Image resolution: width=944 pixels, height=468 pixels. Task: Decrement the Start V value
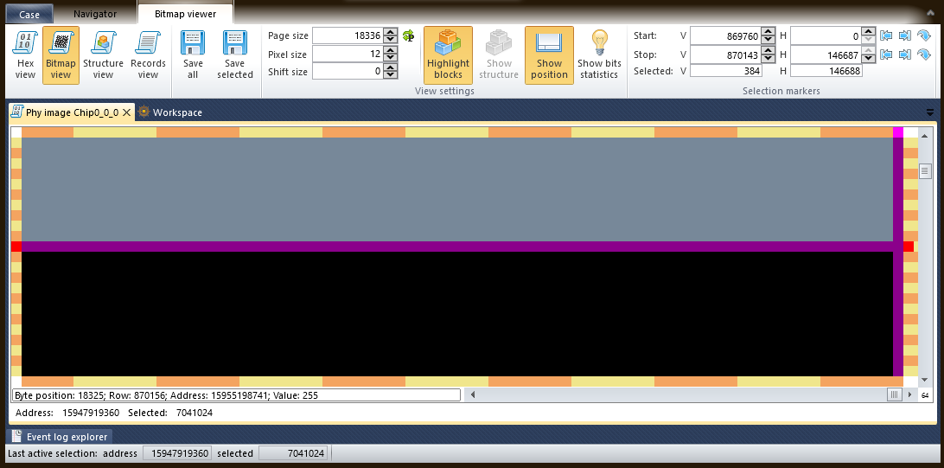point(769,40)
